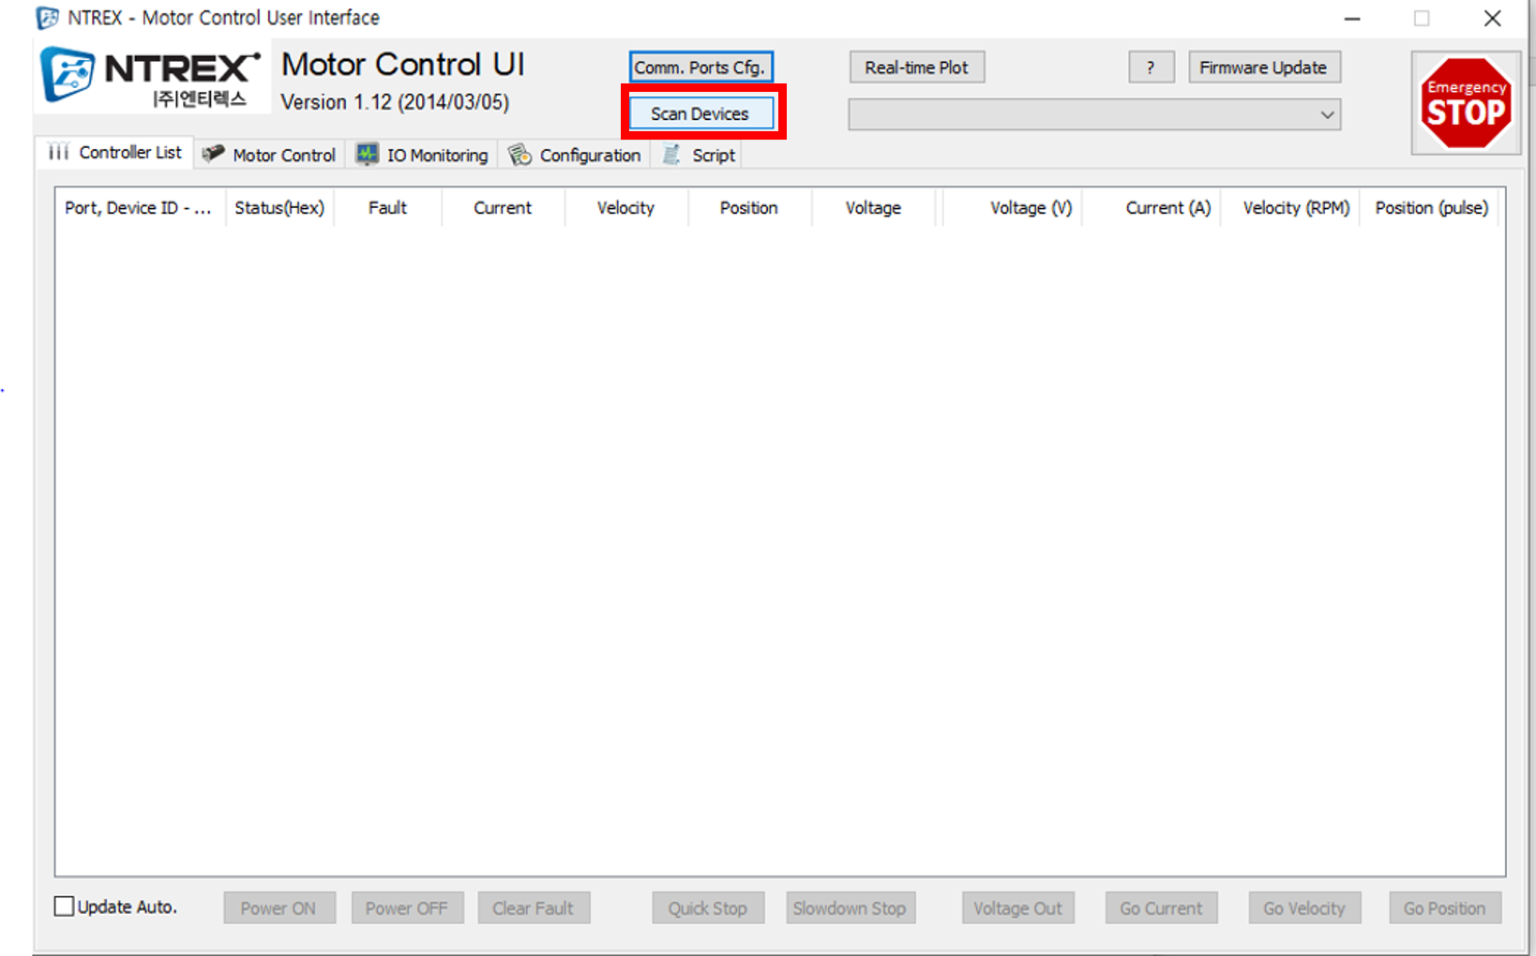Expand the empty device combo box
This screenshot has width=1536, height=956.
pyautogui.click(x=1093, y=114)
